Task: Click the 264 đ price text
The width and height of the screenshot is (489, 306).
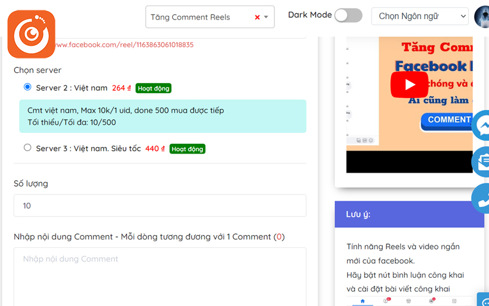Action: click(121, 88)
